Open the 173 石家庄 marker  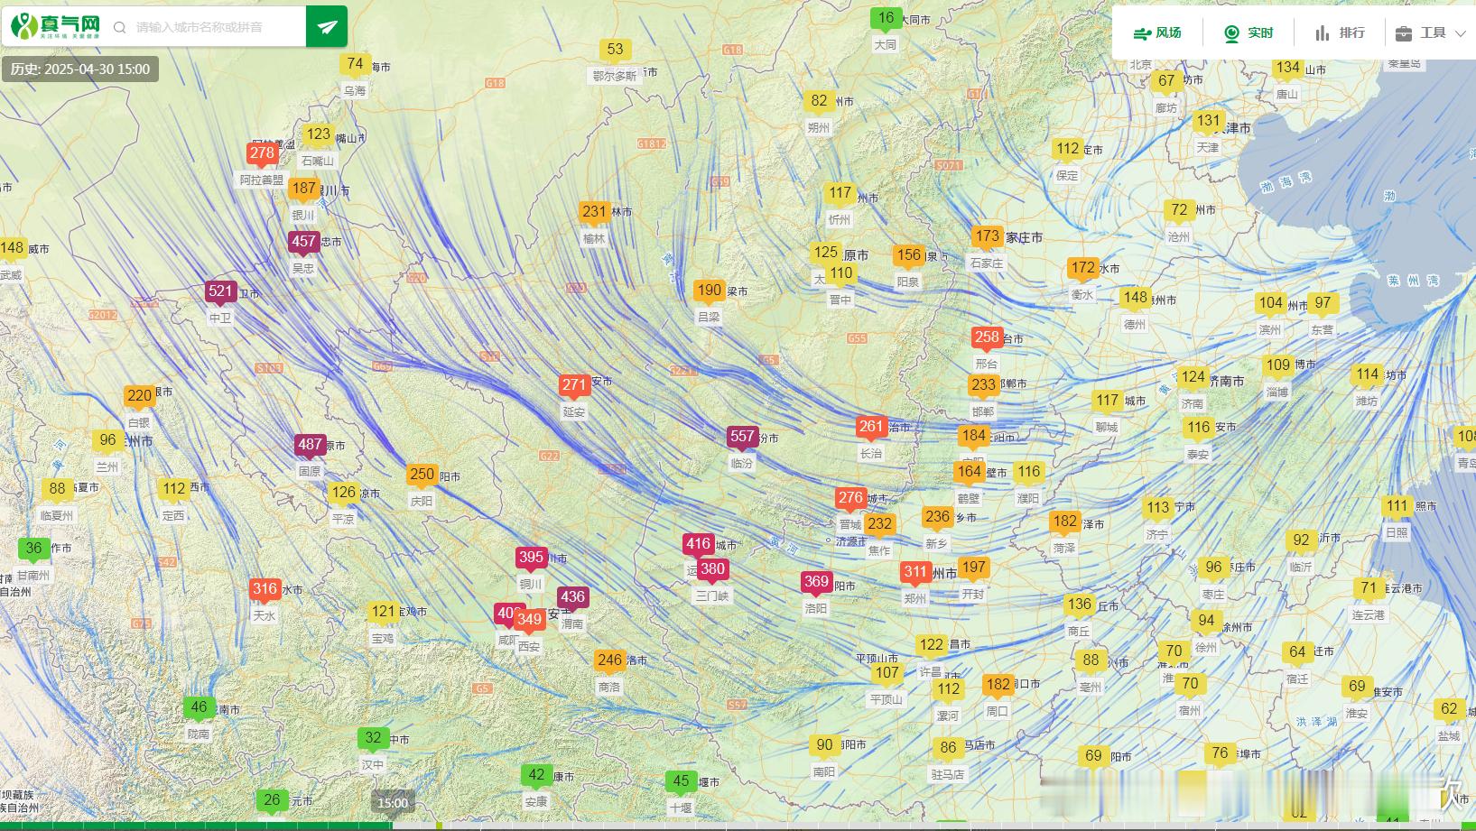[987, 236]
